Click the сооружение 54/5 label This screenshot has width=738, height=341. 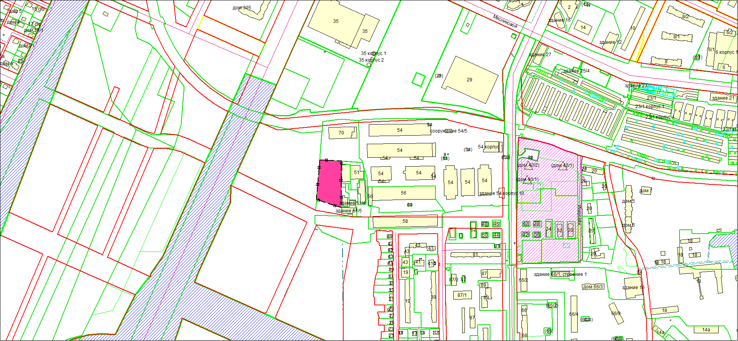coord(449,131)
